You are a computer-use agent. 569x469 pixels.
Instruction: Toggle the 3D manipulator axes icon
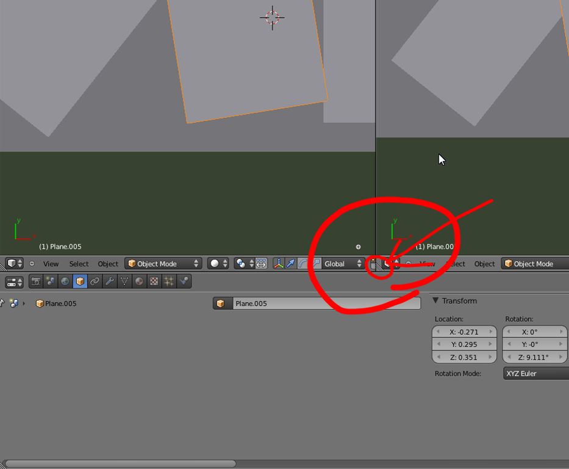pos(278,263)
